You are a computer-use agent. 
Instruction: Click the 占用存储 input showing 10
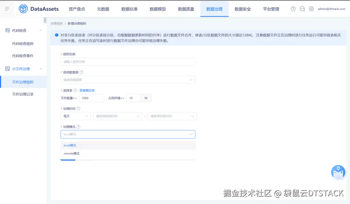coord(134,98)
